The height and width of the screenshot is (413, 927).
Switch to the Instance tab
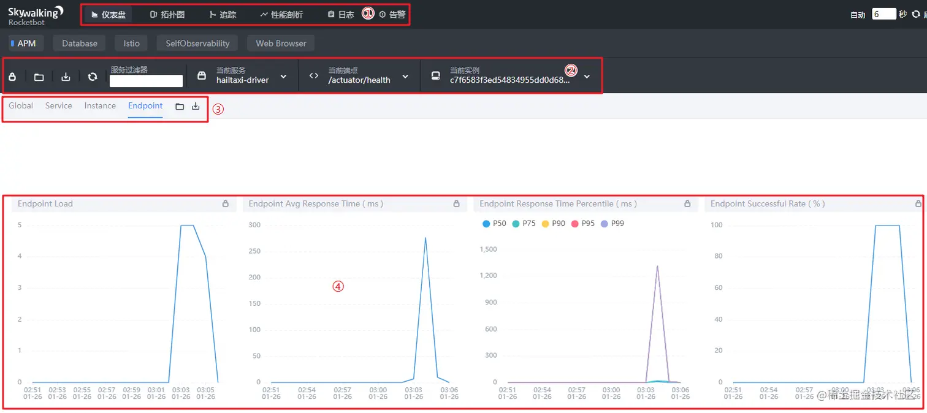100,106
